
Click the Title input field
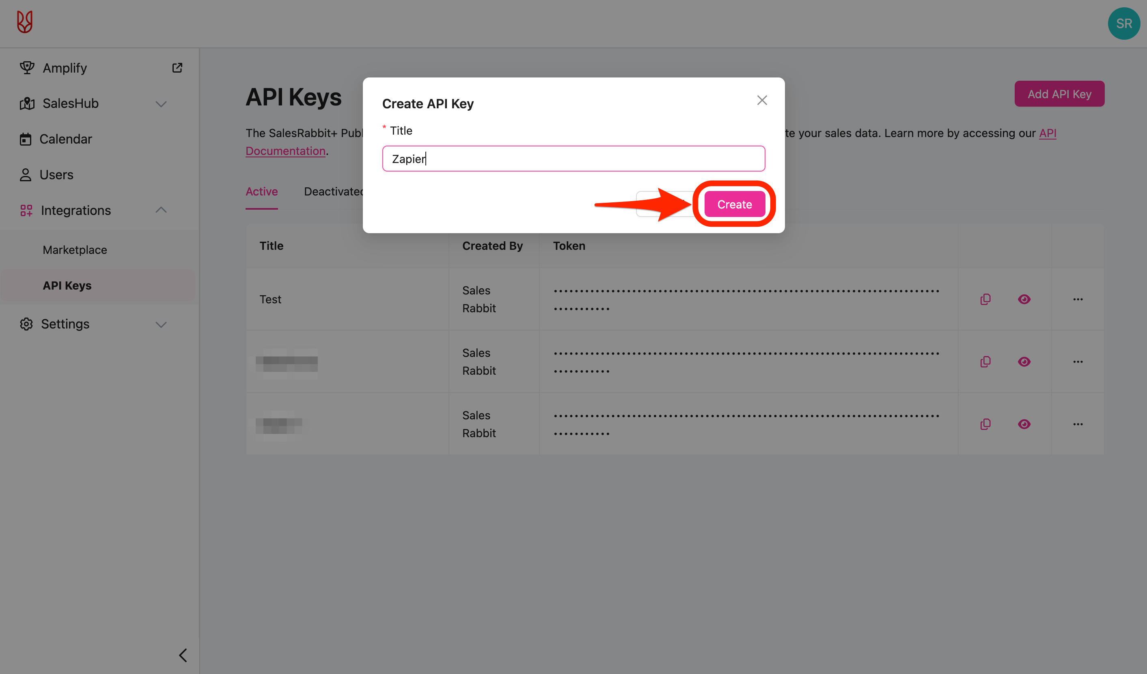573,159
